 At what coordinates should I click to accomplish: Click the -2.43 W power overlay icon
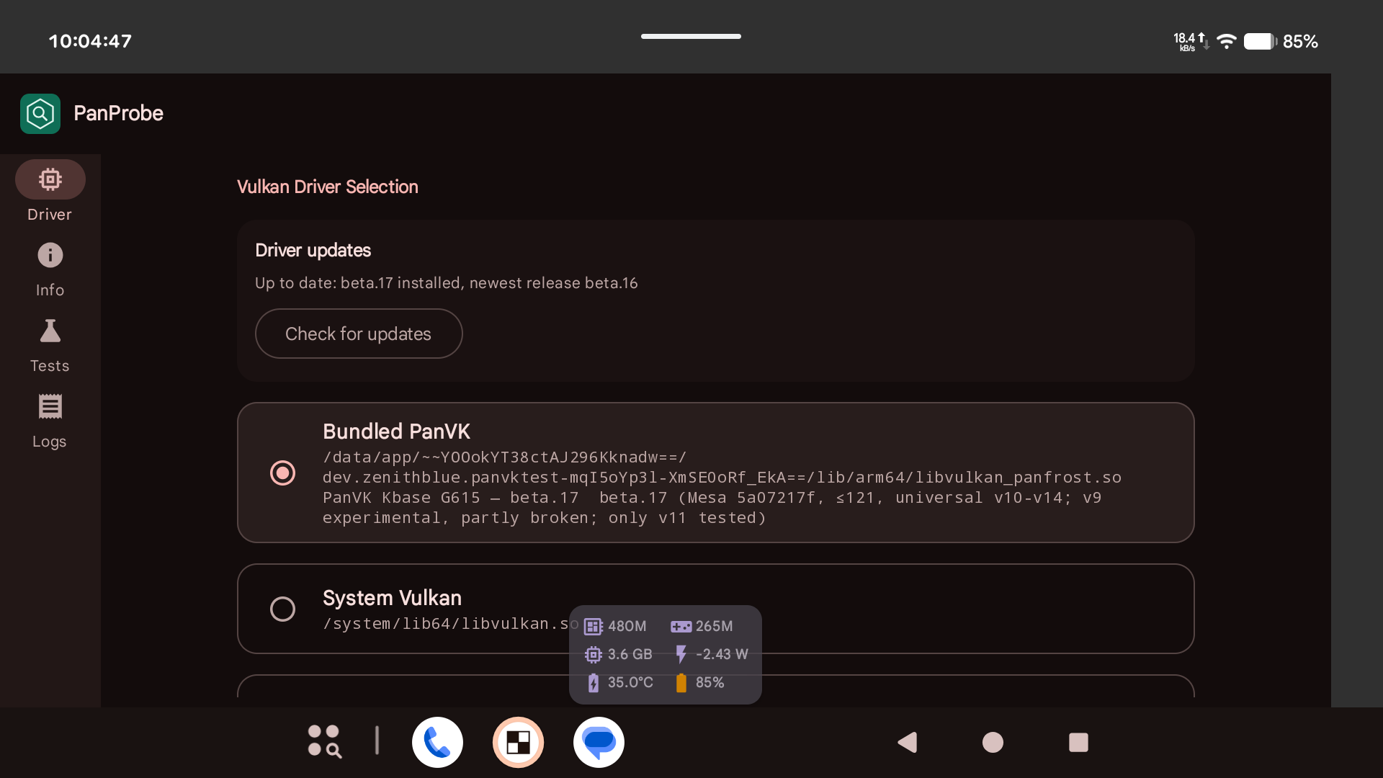pos(681,654)
